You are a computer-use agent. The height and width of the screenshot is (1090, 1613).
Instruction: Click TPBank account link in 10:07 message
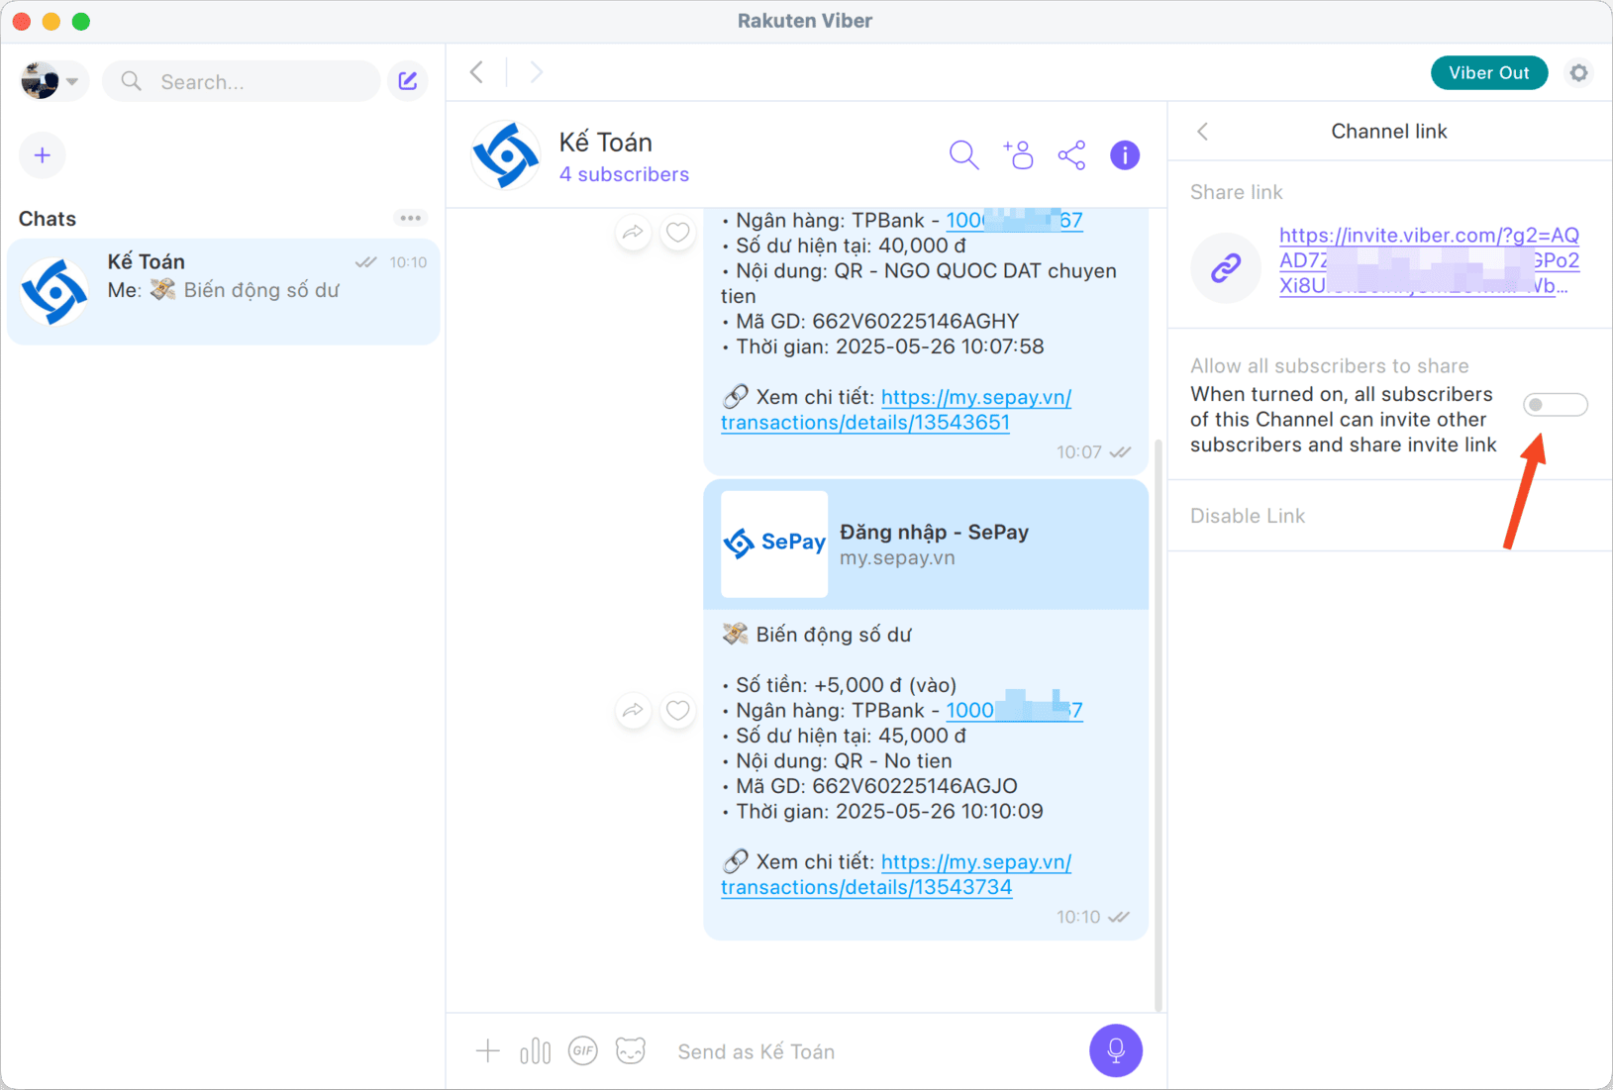(1014, 220)
